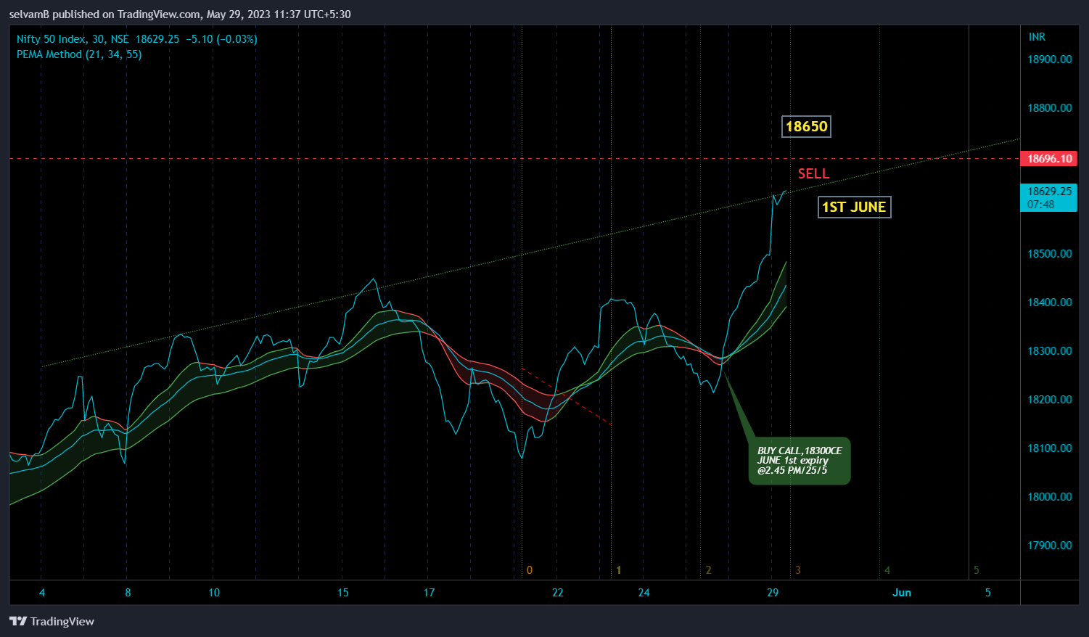Click the '3' cycle marker
Image resolution: width=1089 pixels, height=637 pixels.
point(797,570)
